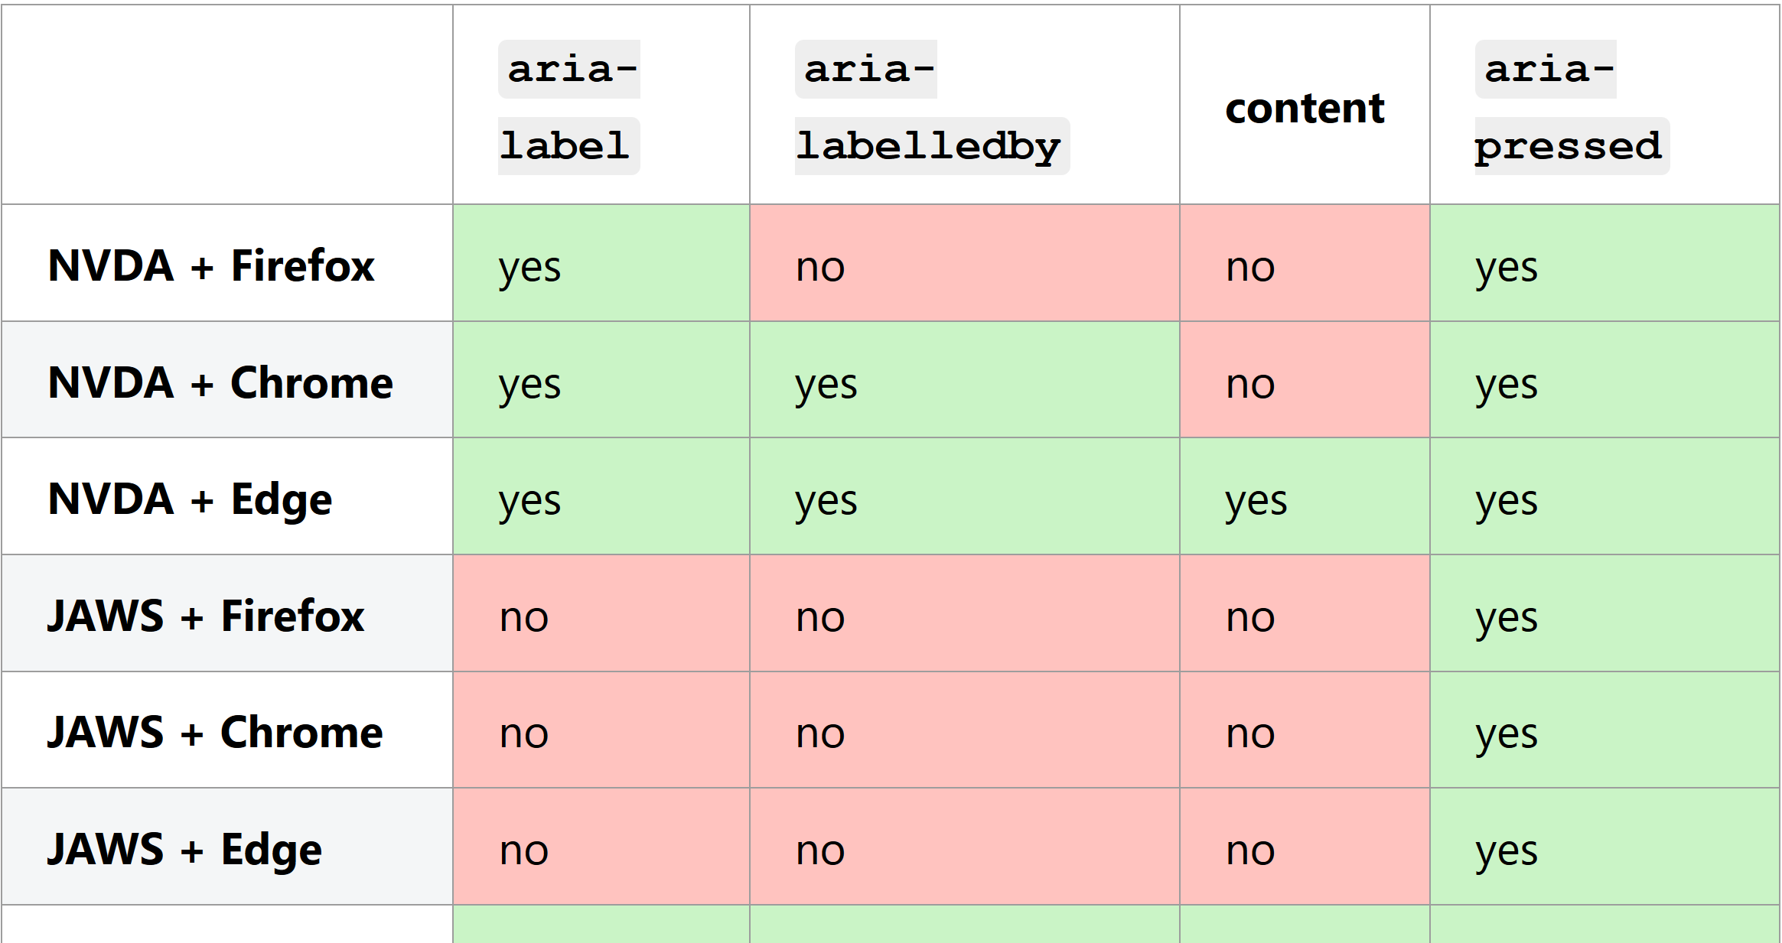Click JAWS + Chrome aria-labelledby 'no' cell
This screenshot has width=1782, height=943.
964,730
